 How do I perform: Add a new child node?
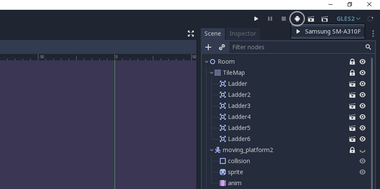tap(208, 47)
